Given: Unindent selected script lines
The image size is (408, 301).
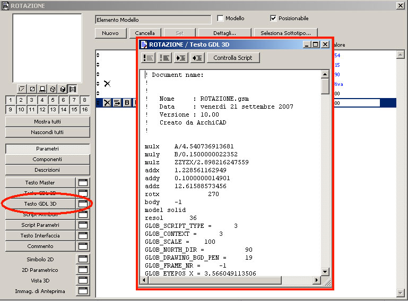Looking at the screenshot, I should pos(197,58).
